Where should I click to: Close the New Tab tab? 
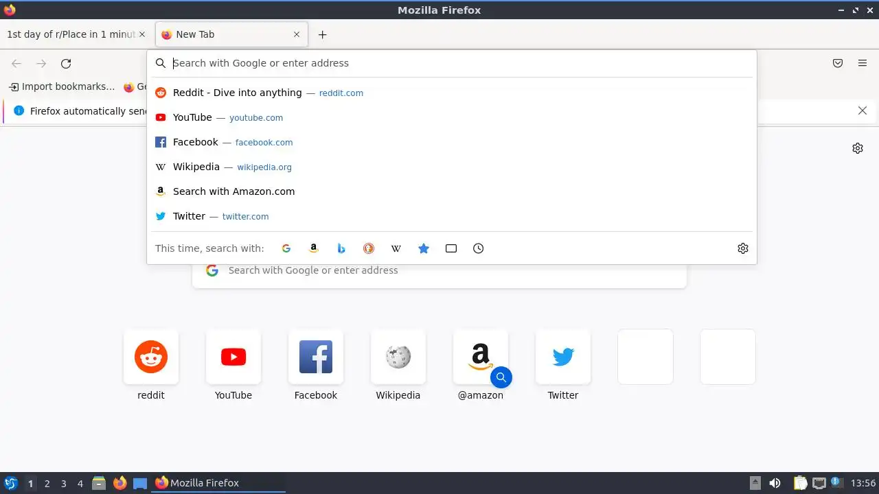pos(297,34)
